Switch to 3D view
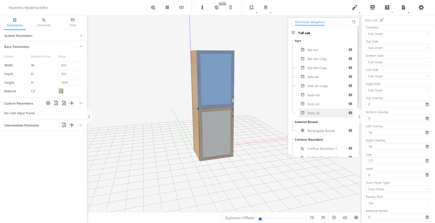 pos(323,218)
